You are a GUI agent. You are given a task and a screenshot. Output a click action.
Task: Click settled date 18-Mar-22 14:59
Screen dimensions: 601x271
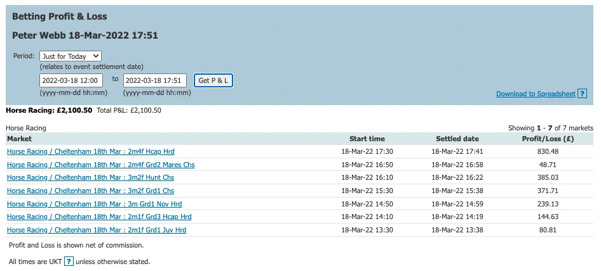point(457,204)
